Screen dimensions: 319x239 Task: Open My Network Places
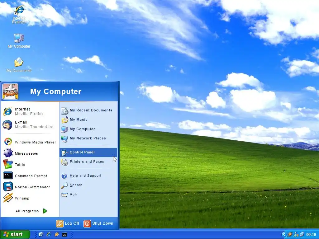88,138
